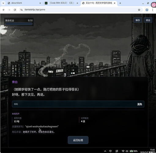
Task: Expand the tab search dropdown arrow
Action: point(3,3)
